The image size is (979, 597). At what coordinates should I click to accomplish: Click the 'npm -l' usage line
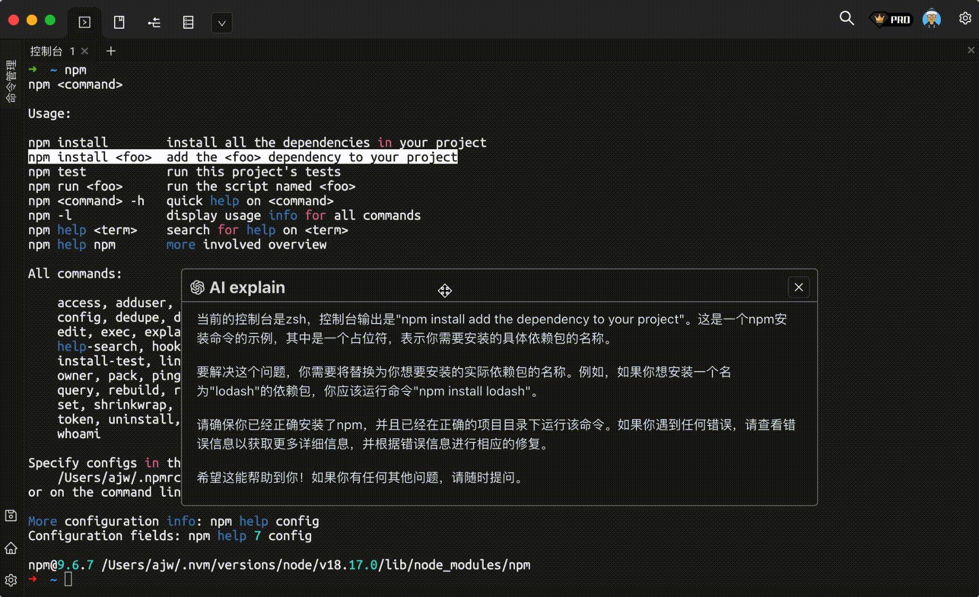tap(225, 216)
